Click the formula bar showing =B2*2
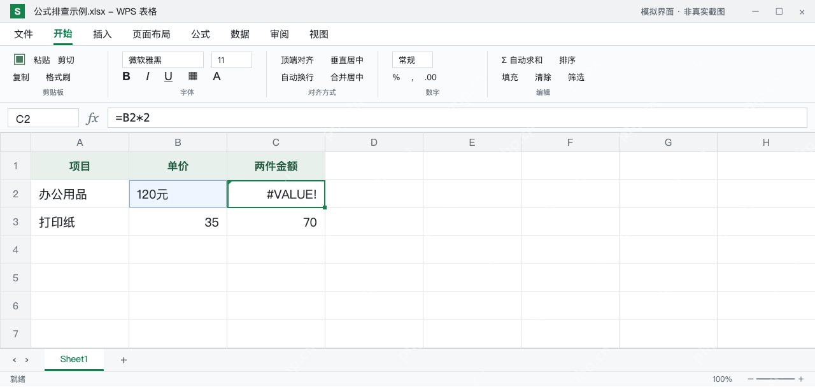The height and width of the screenshot is (387, 815). click(457, 118)
